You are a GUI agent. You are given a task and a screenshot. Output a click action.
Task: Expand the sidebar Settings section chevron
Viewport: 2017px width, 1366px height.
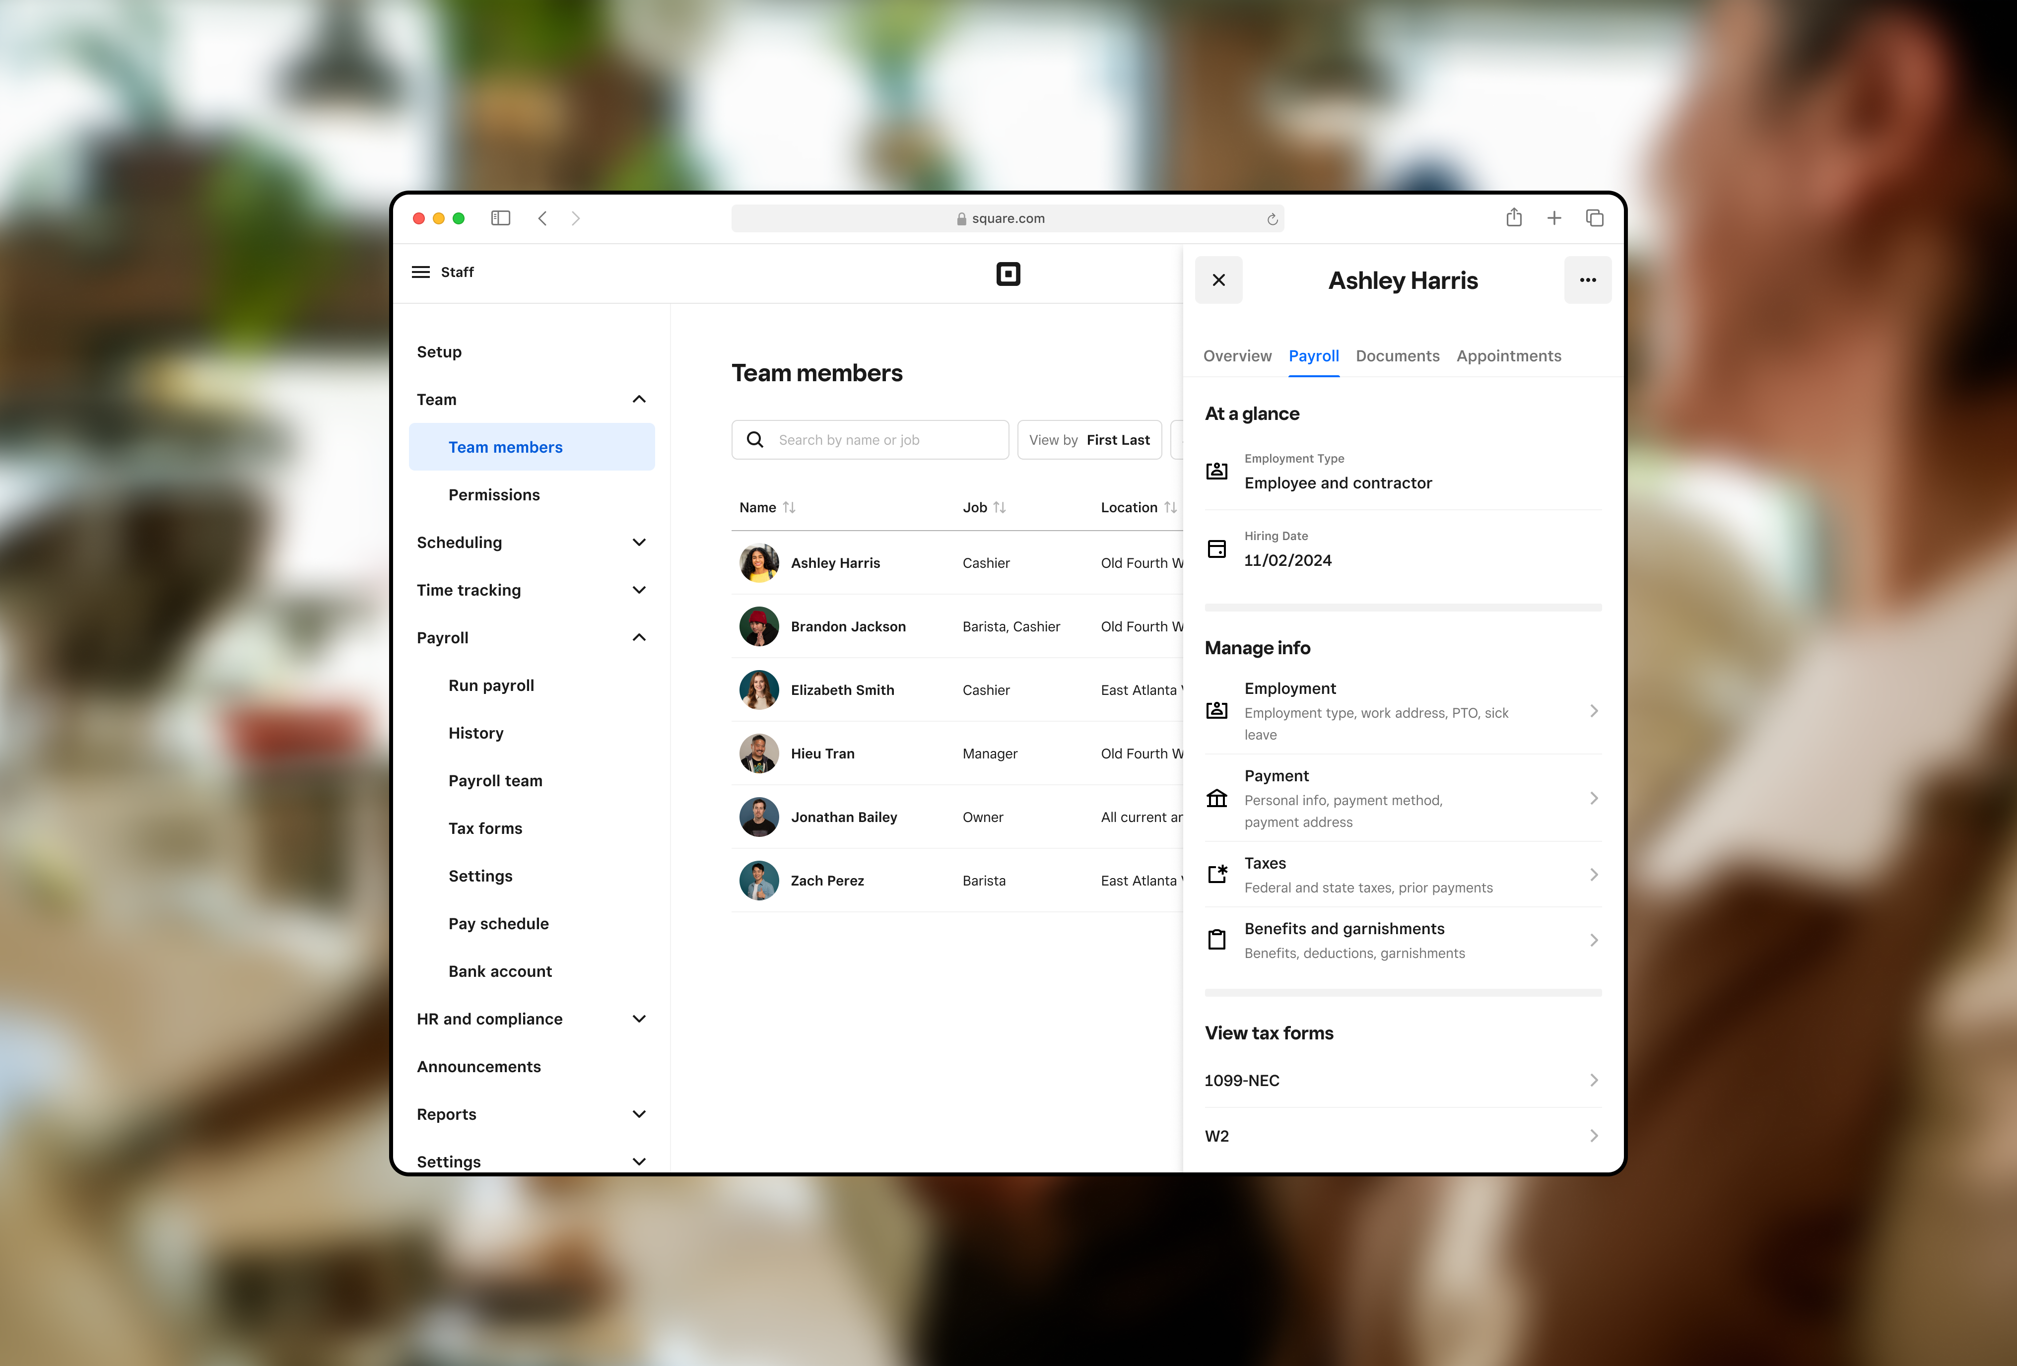(639, 1161)
